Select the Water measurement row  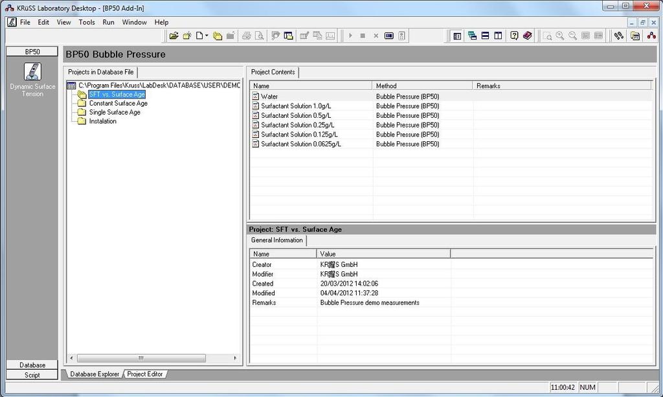point(451,96)
